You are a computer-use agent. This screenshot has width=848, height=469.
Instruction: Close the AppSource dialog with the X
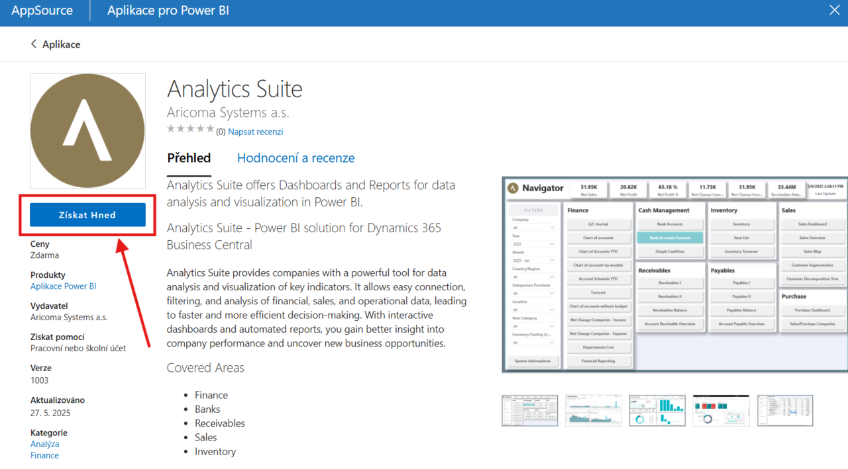(835, 11)
